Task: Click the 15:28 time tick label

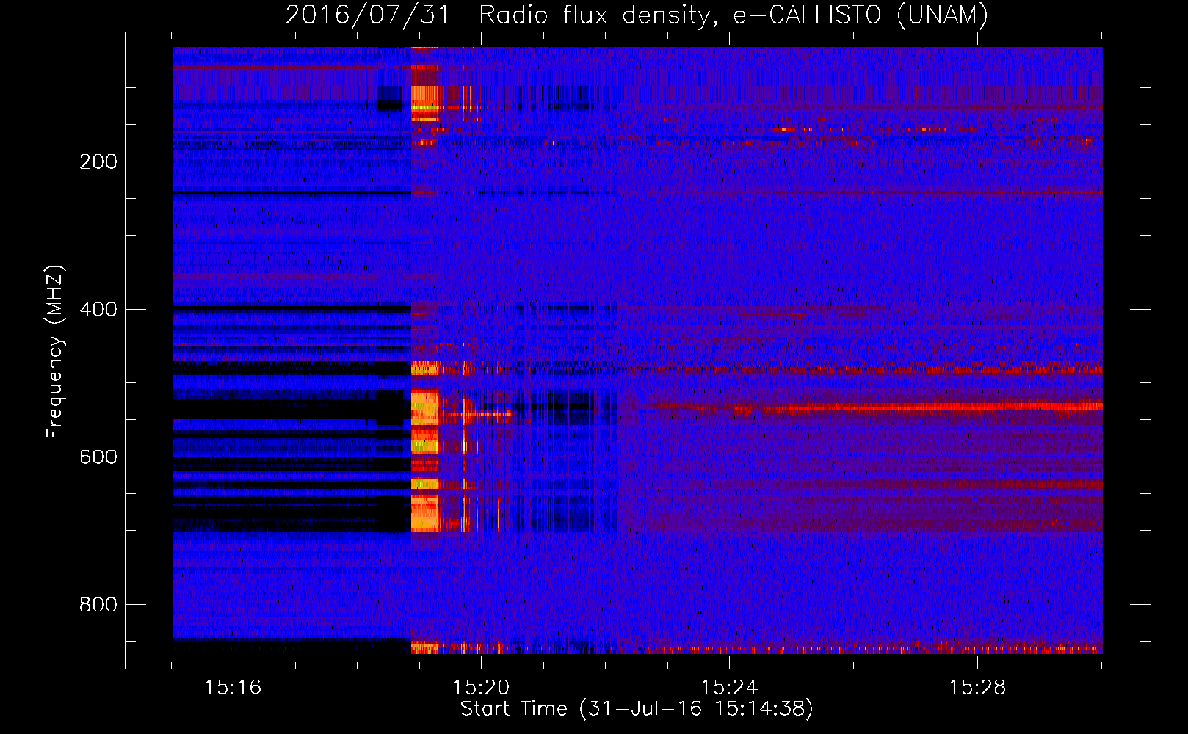Action: pyautogui.click(x=977, y=688)
